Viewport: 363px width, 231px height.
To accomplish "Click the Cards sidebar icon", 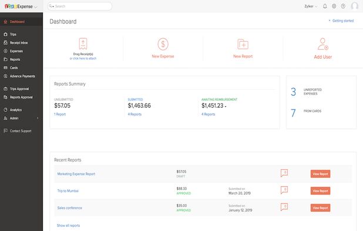I will [x=5, y=67].
